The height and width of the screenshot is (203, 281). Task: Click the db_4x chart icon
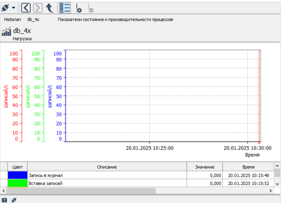pyautogui.click(x=6, y=32)
